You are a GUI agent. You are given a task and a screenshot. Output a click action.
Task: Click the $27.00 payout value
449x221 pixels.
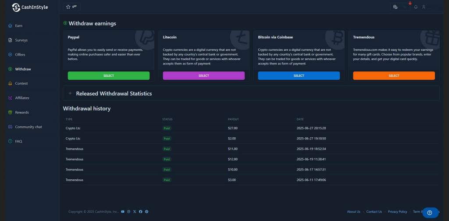tap(233, 128)
